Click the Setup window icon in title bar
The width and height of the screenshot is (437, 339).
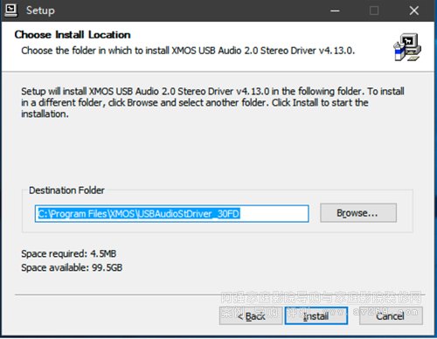10,10
